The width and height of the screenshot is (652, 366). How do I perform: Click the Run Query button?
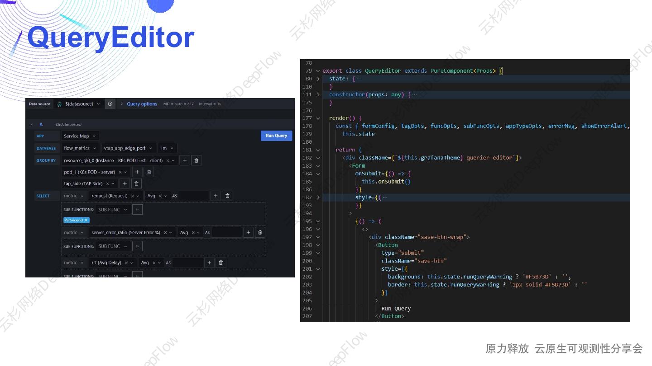point(276,136)
